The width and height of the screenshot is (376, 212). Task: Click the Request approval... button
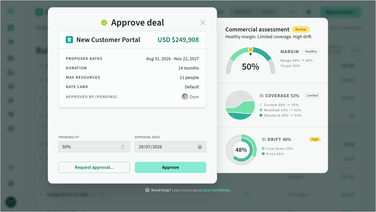(94, 167)
